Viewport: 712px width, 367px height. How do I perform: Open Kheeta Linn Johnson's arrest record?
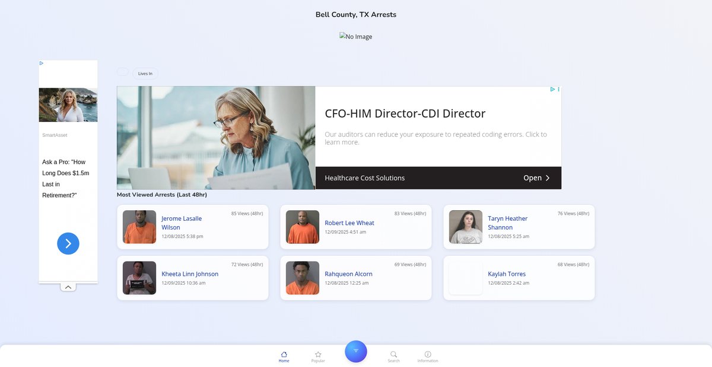[x=190, y=274]
